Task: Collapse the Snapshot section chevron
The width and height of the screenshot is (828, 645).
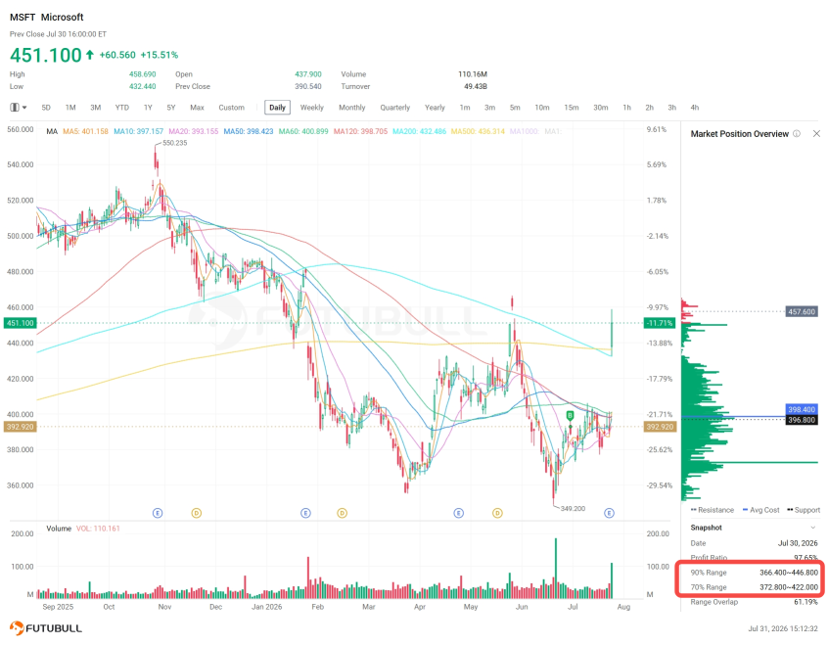Action: click(x=812, y=528)
